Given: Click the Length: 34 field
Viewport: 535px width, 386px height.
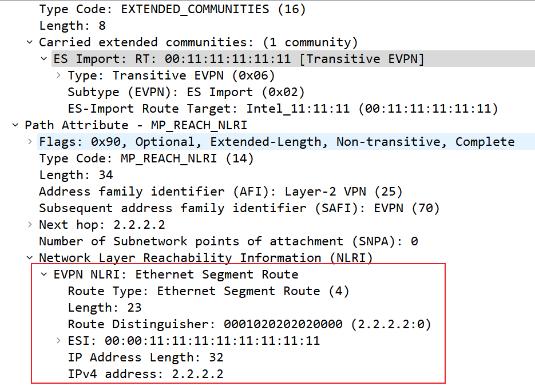Looking at the screenshot, I should pos(76,175).
